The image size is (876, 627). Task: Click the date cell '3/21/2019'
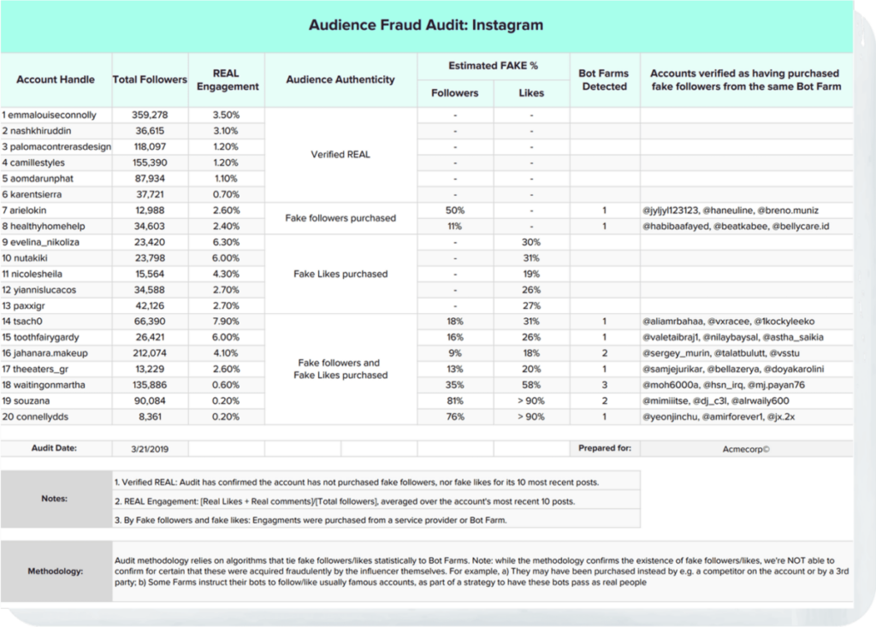pyautogui.click(x=150, y=449)
